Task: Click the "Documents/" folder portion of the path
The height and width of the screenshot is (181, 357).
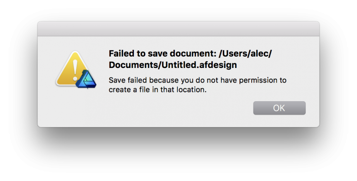Action: 135,65
